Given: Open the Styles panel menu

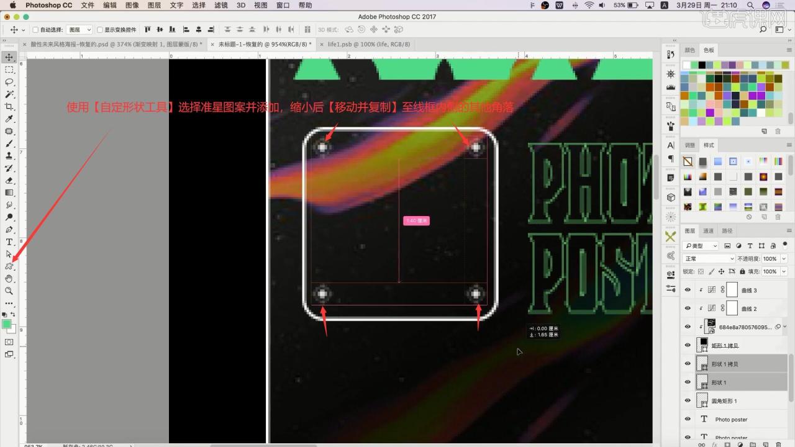Looking at the screenshot, I should 789,145.
